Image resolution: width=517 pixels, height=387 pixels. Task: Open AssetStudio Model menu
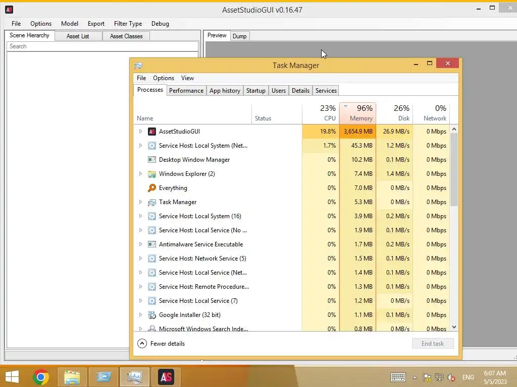pos(70,24)
